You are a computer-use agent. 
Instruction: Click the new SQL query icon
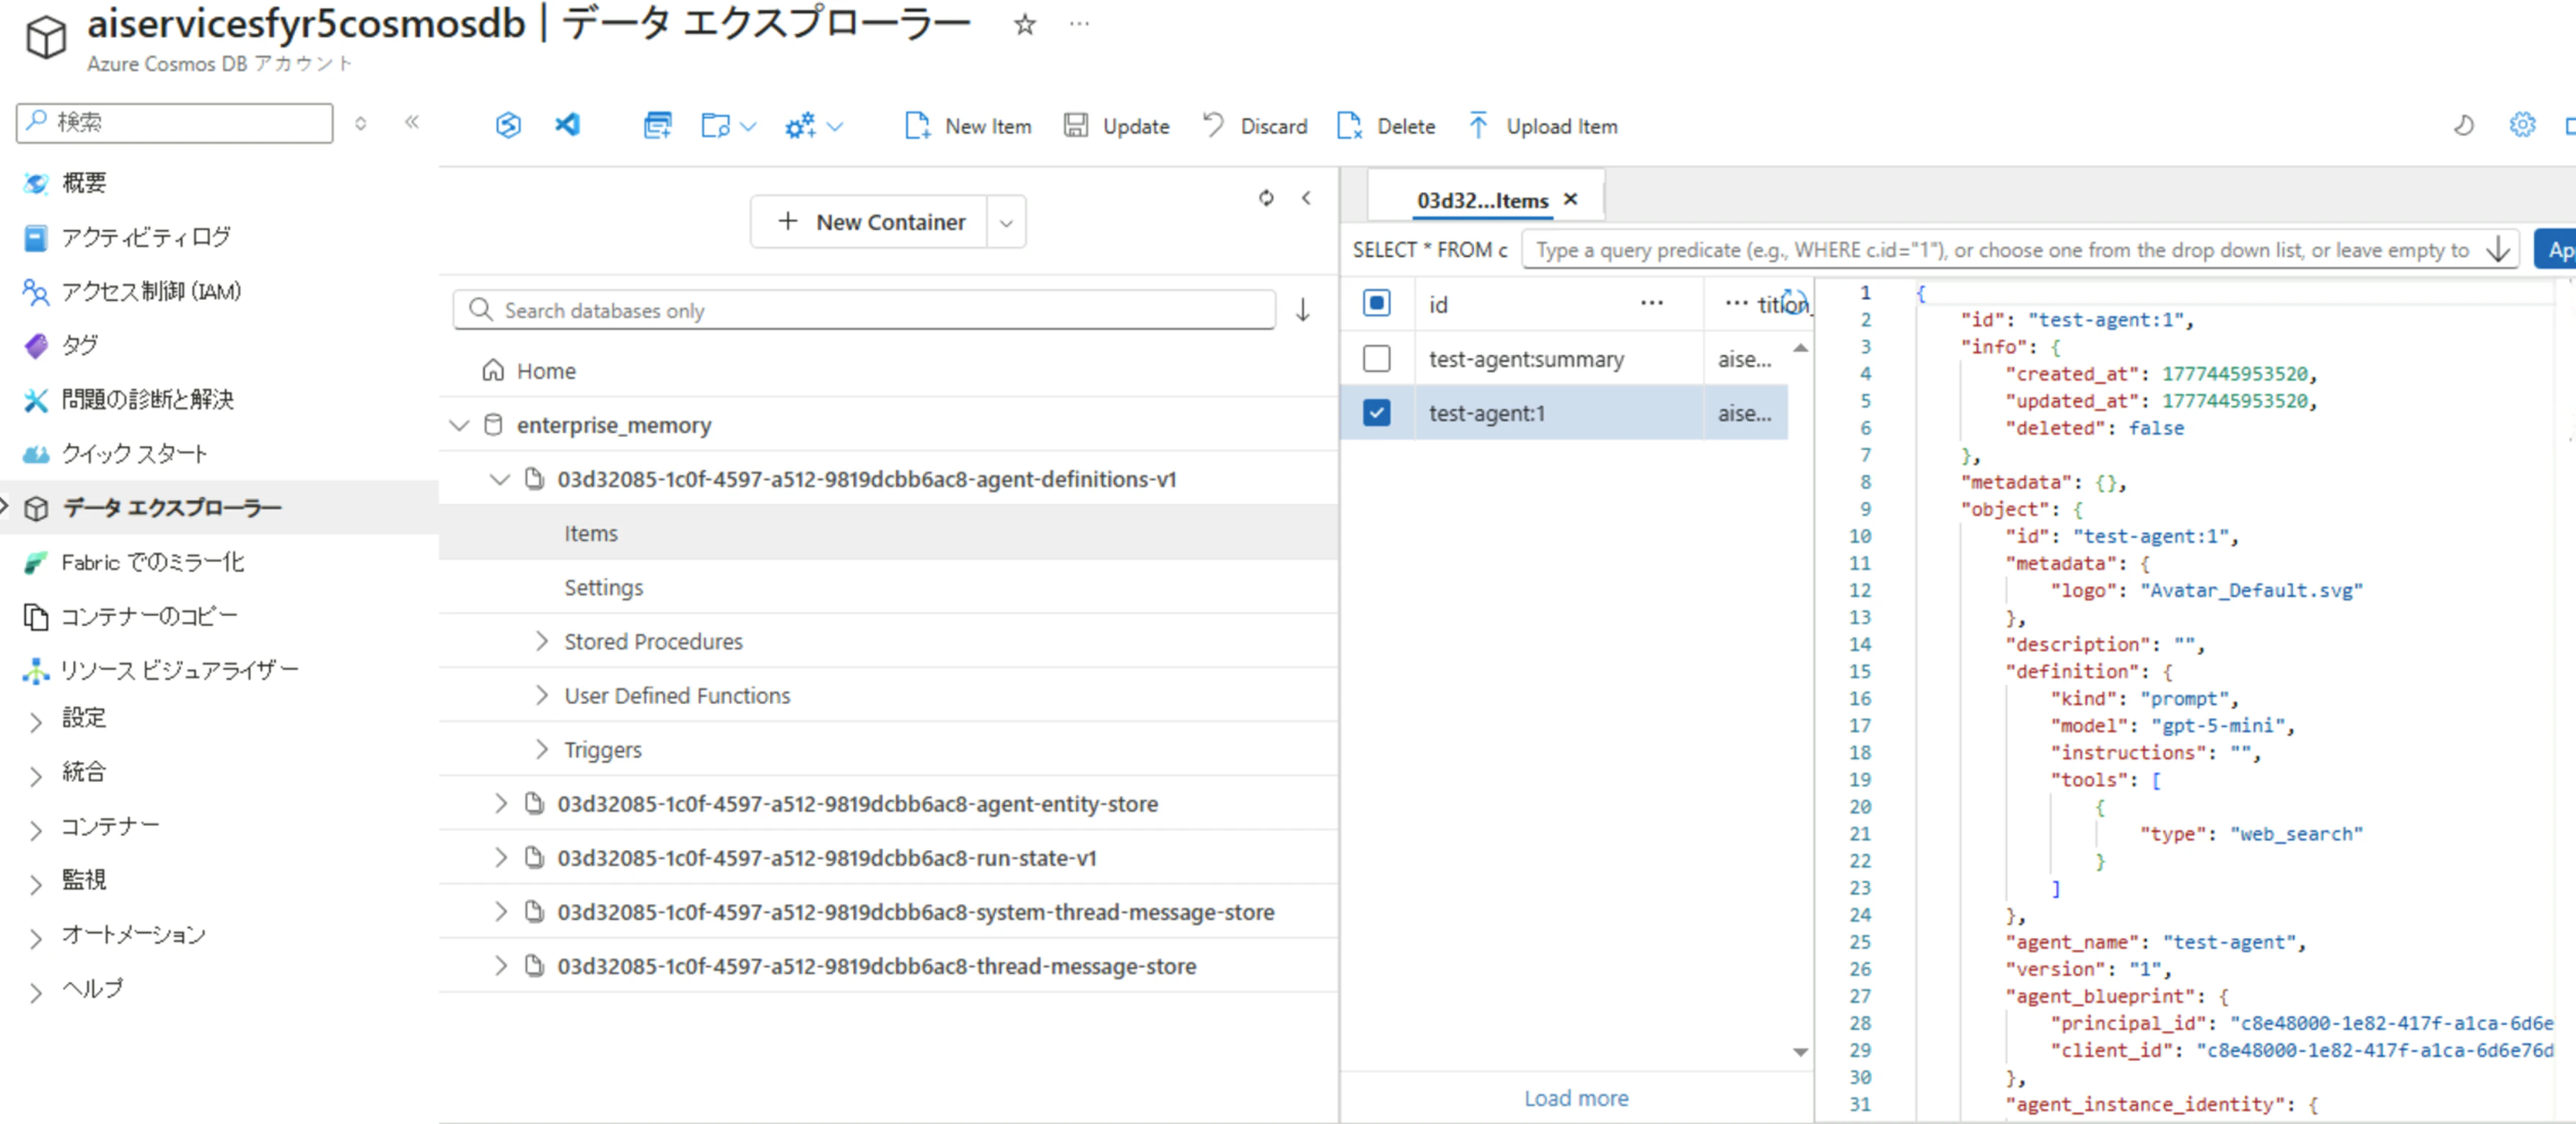(x=657, y=125)
